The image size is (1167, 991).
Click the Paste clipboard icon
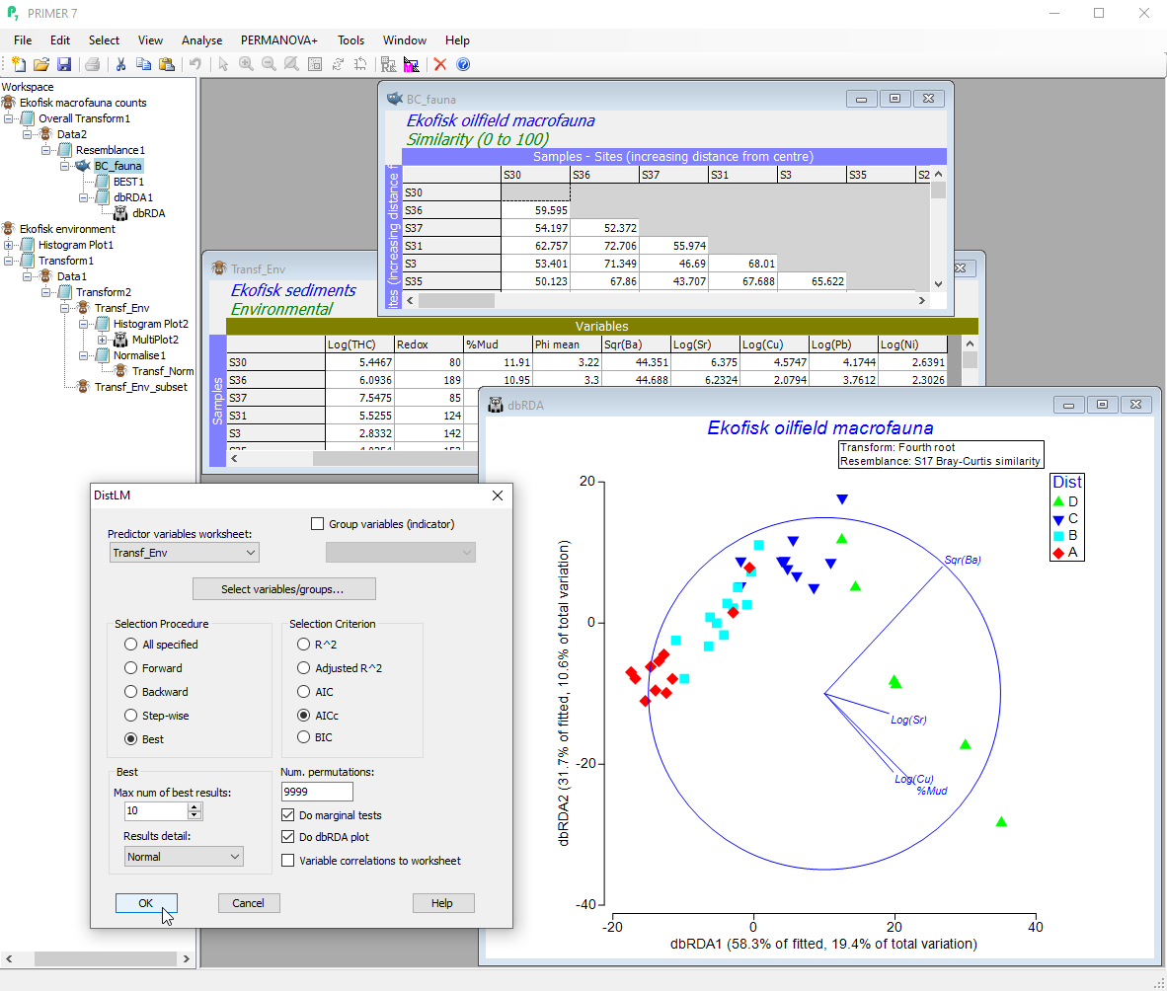pyautogui.click(x=166, y=64)
